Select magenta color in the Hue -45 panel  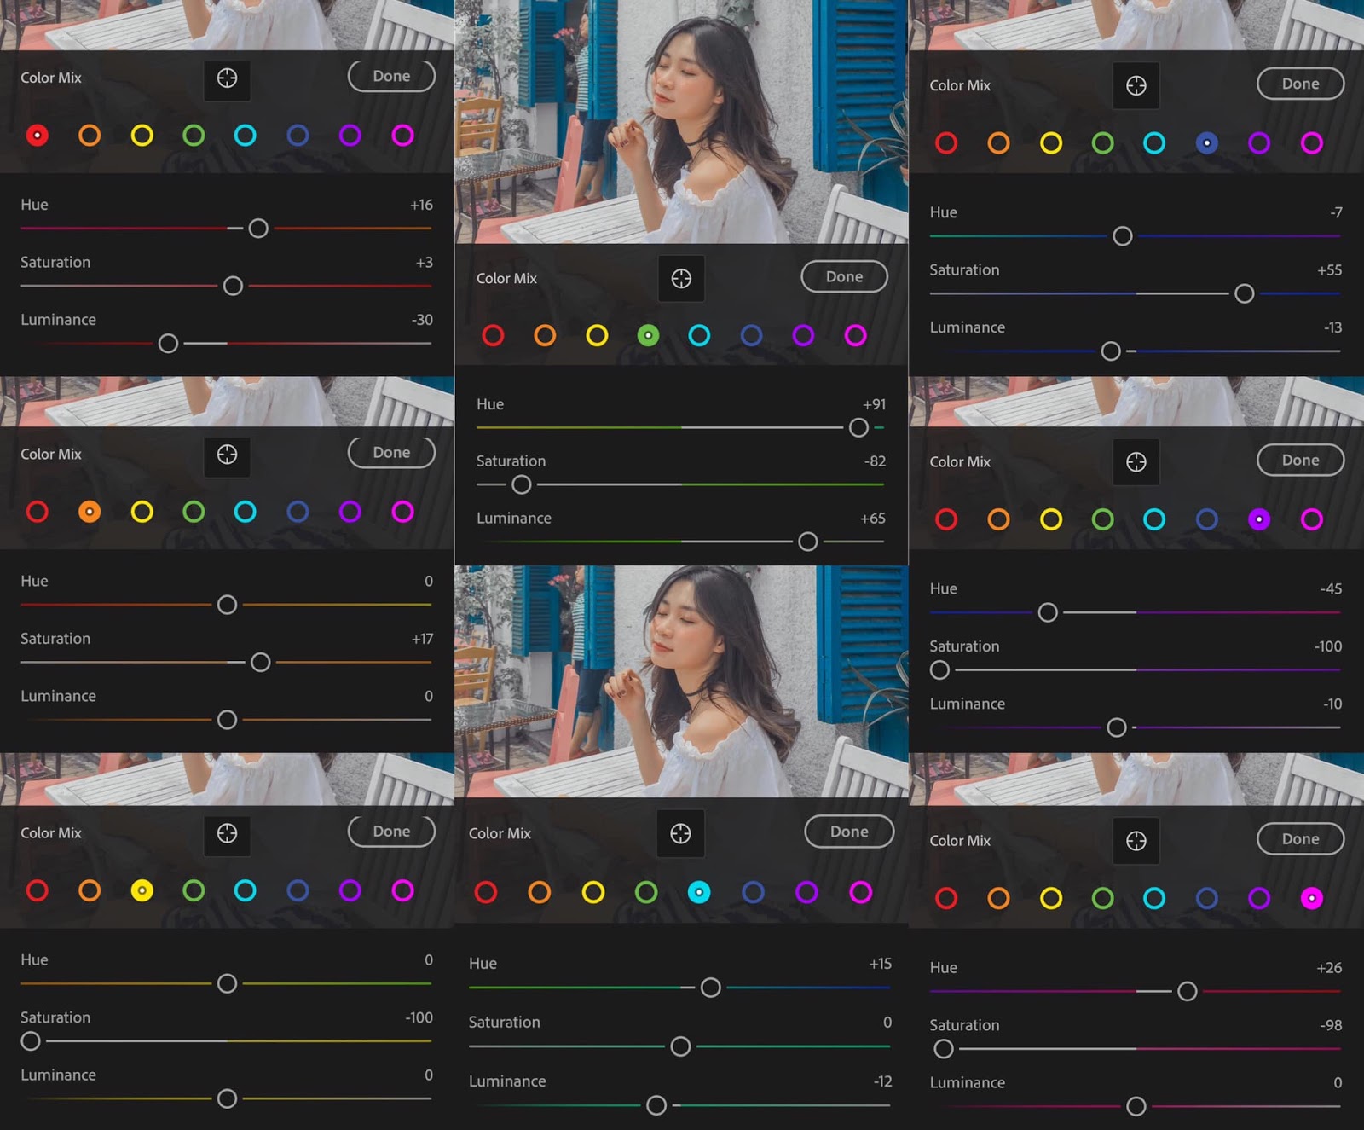(1312, 519)
